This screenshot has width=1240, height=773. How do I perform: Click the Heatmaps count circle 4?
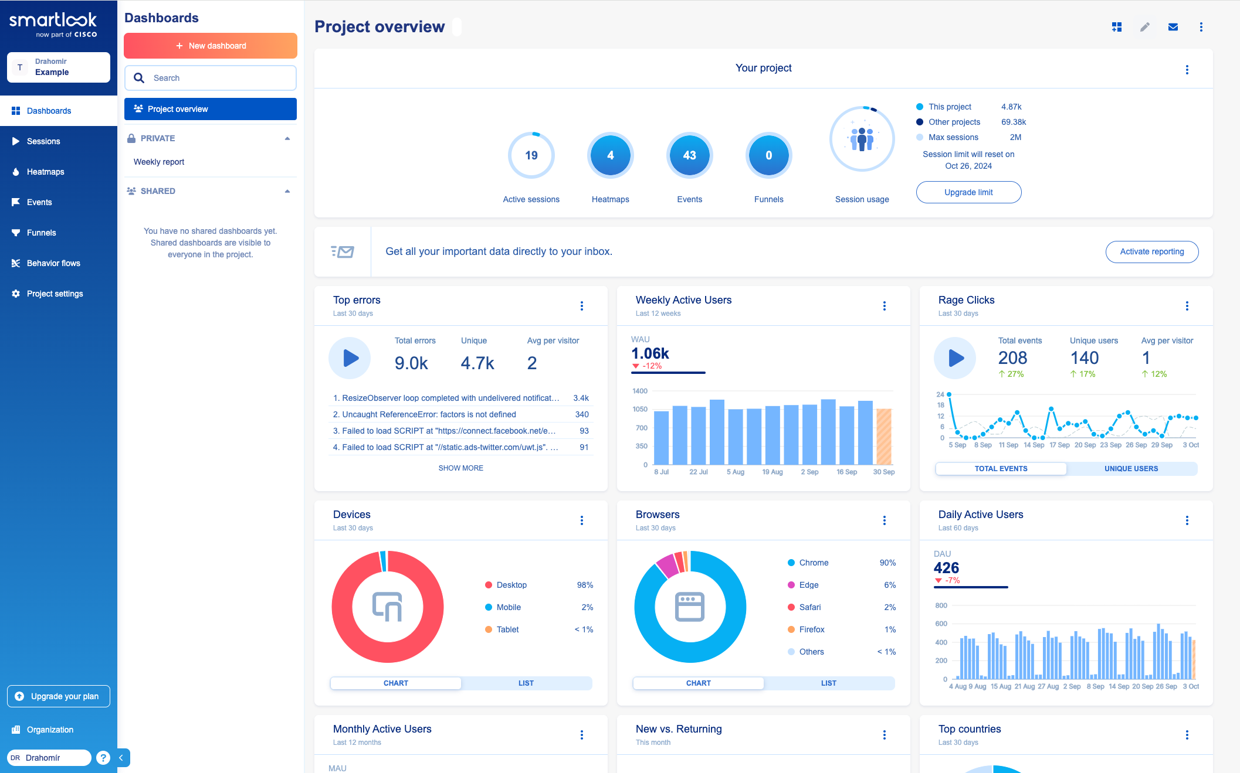(x=611, y=155)
